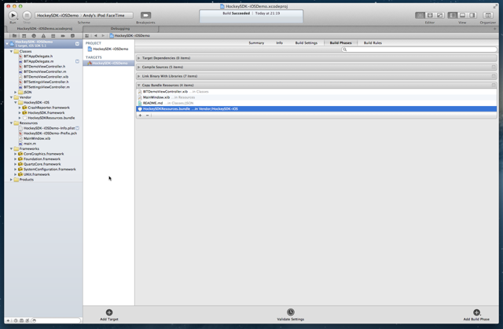Click the build phases search field
Image resolution: width=503 pixels, height=329 pixels.
click(x=419, y=49)
